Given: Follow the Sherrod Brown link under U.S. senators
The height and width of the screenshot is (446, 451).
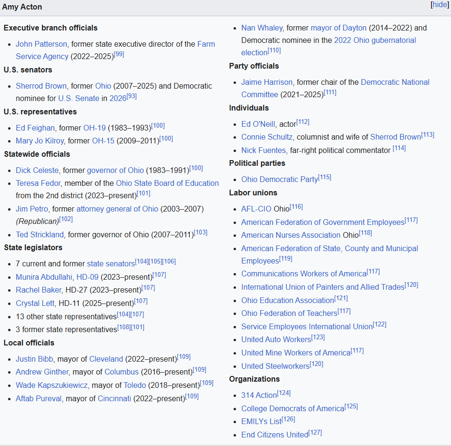Looking at the screenshot, I should click(x=41, y=86).
